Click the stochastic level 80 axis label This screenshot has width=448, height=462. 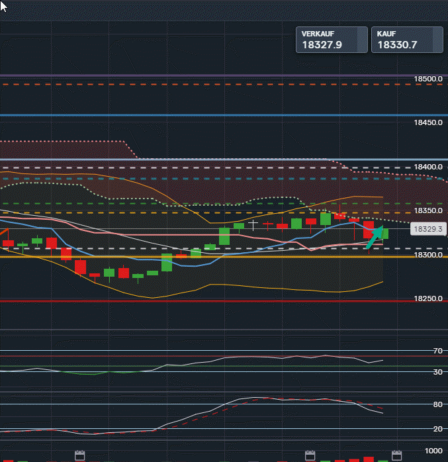(x=437, y=404)
